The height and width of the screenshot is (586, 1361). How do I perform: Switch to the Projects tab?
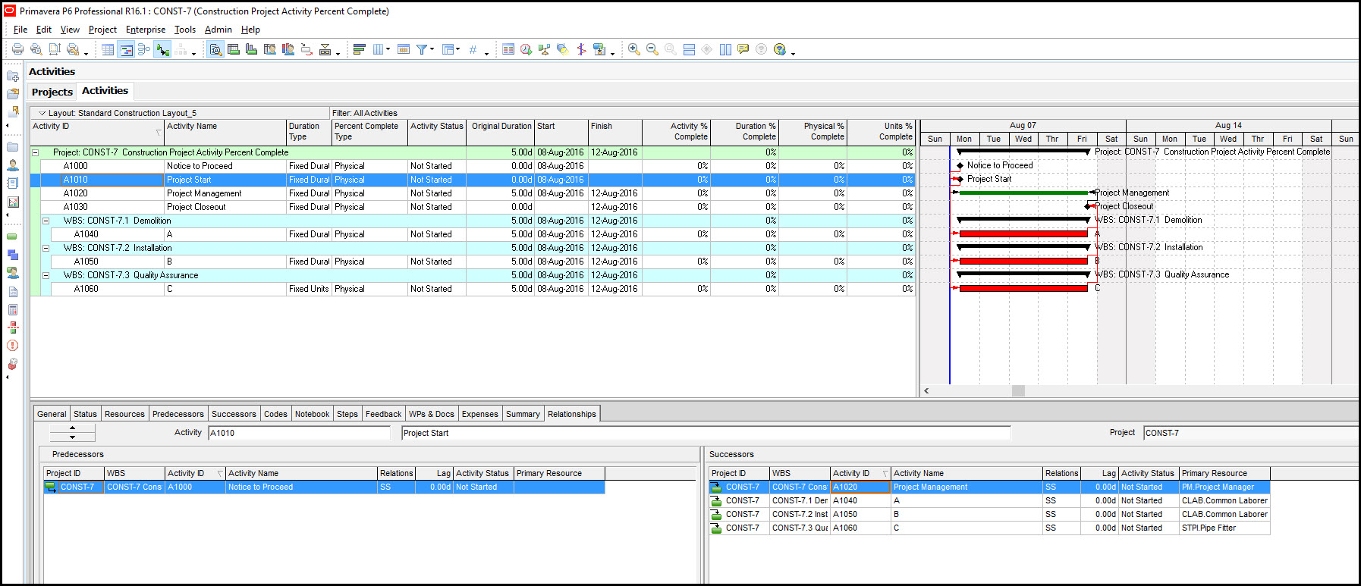coord(52,92)
